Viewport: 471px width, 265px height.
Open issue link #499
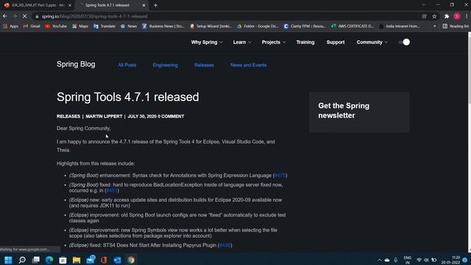tap(224, 245)
